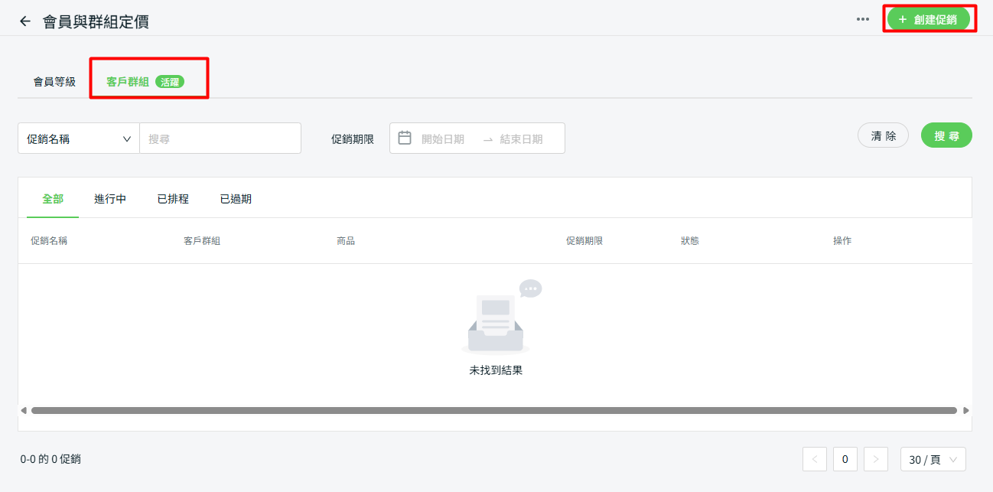Viewport: 993px width, 492px height.
Task: Expand the 促銷名稱 search type dropdown
Action: tap(79, 138)
